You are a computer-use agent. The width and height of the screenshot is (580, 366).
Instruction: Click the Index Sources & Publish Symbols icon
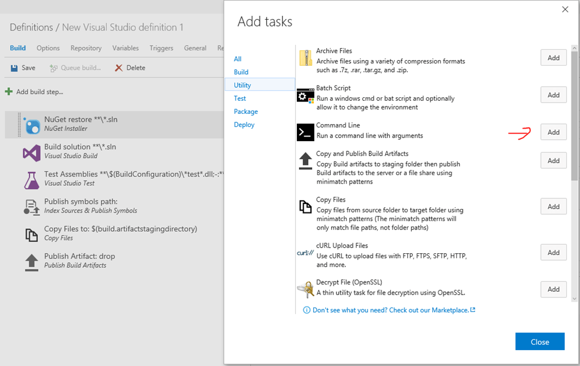(32, 207)
